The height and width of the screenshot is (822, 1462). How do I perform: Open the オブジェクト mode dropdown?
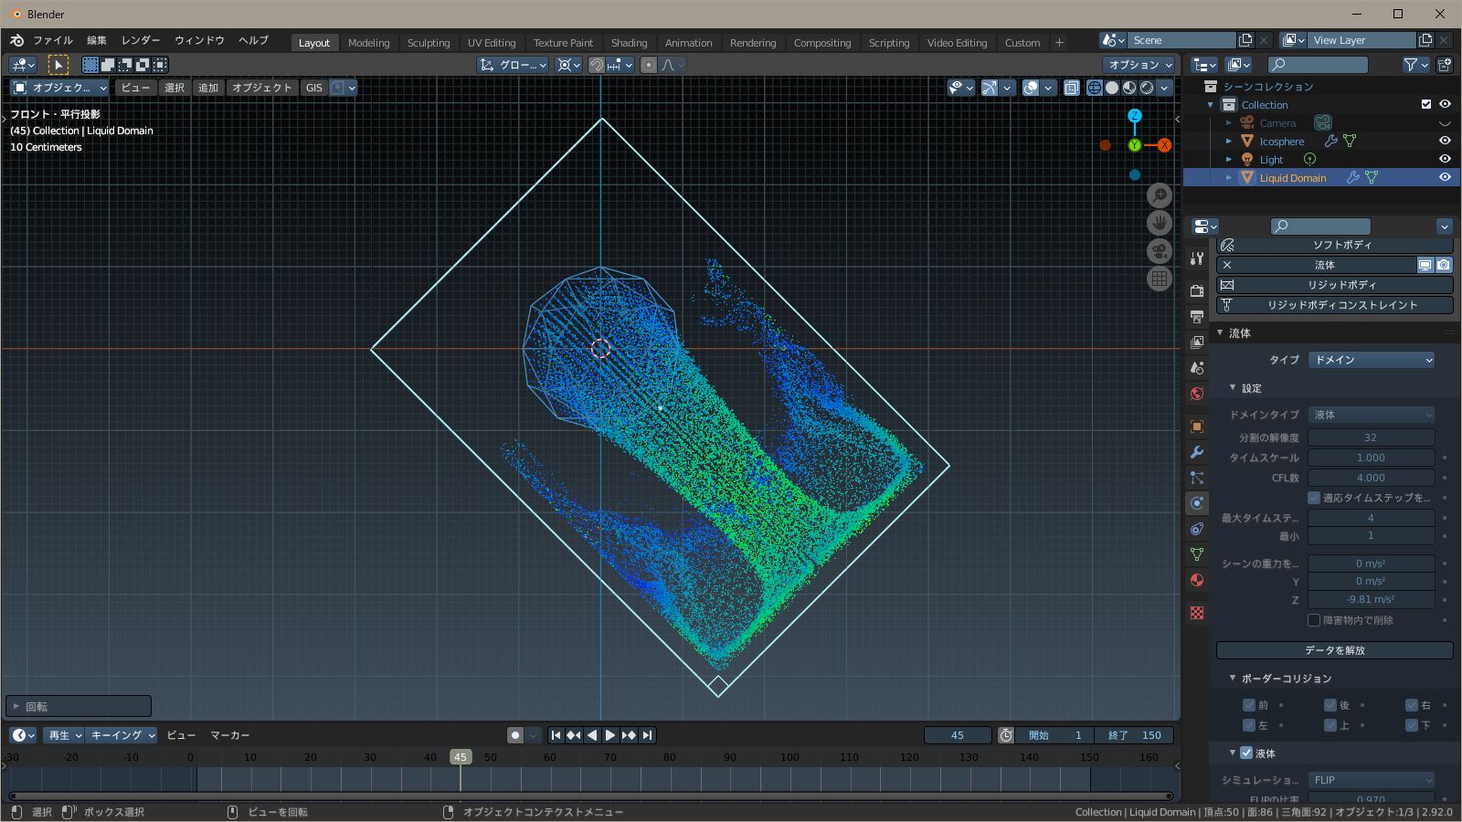[x=59, y=88]
